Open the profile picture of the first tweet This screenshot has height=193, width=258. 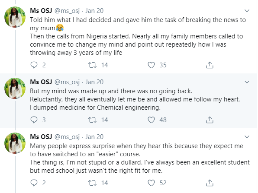pyautogui.click(x=15, y=17)
